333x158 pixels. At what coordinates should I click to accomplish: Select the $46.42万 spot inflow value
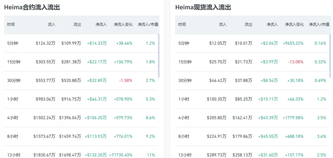pyautogui.click(x=218, y=80)
